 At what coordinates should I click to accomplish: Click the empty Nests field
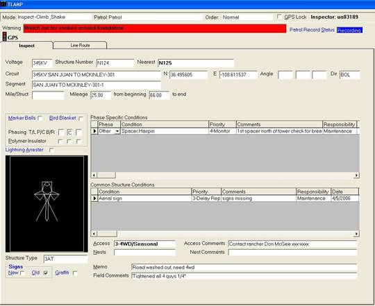click(144, 253)
